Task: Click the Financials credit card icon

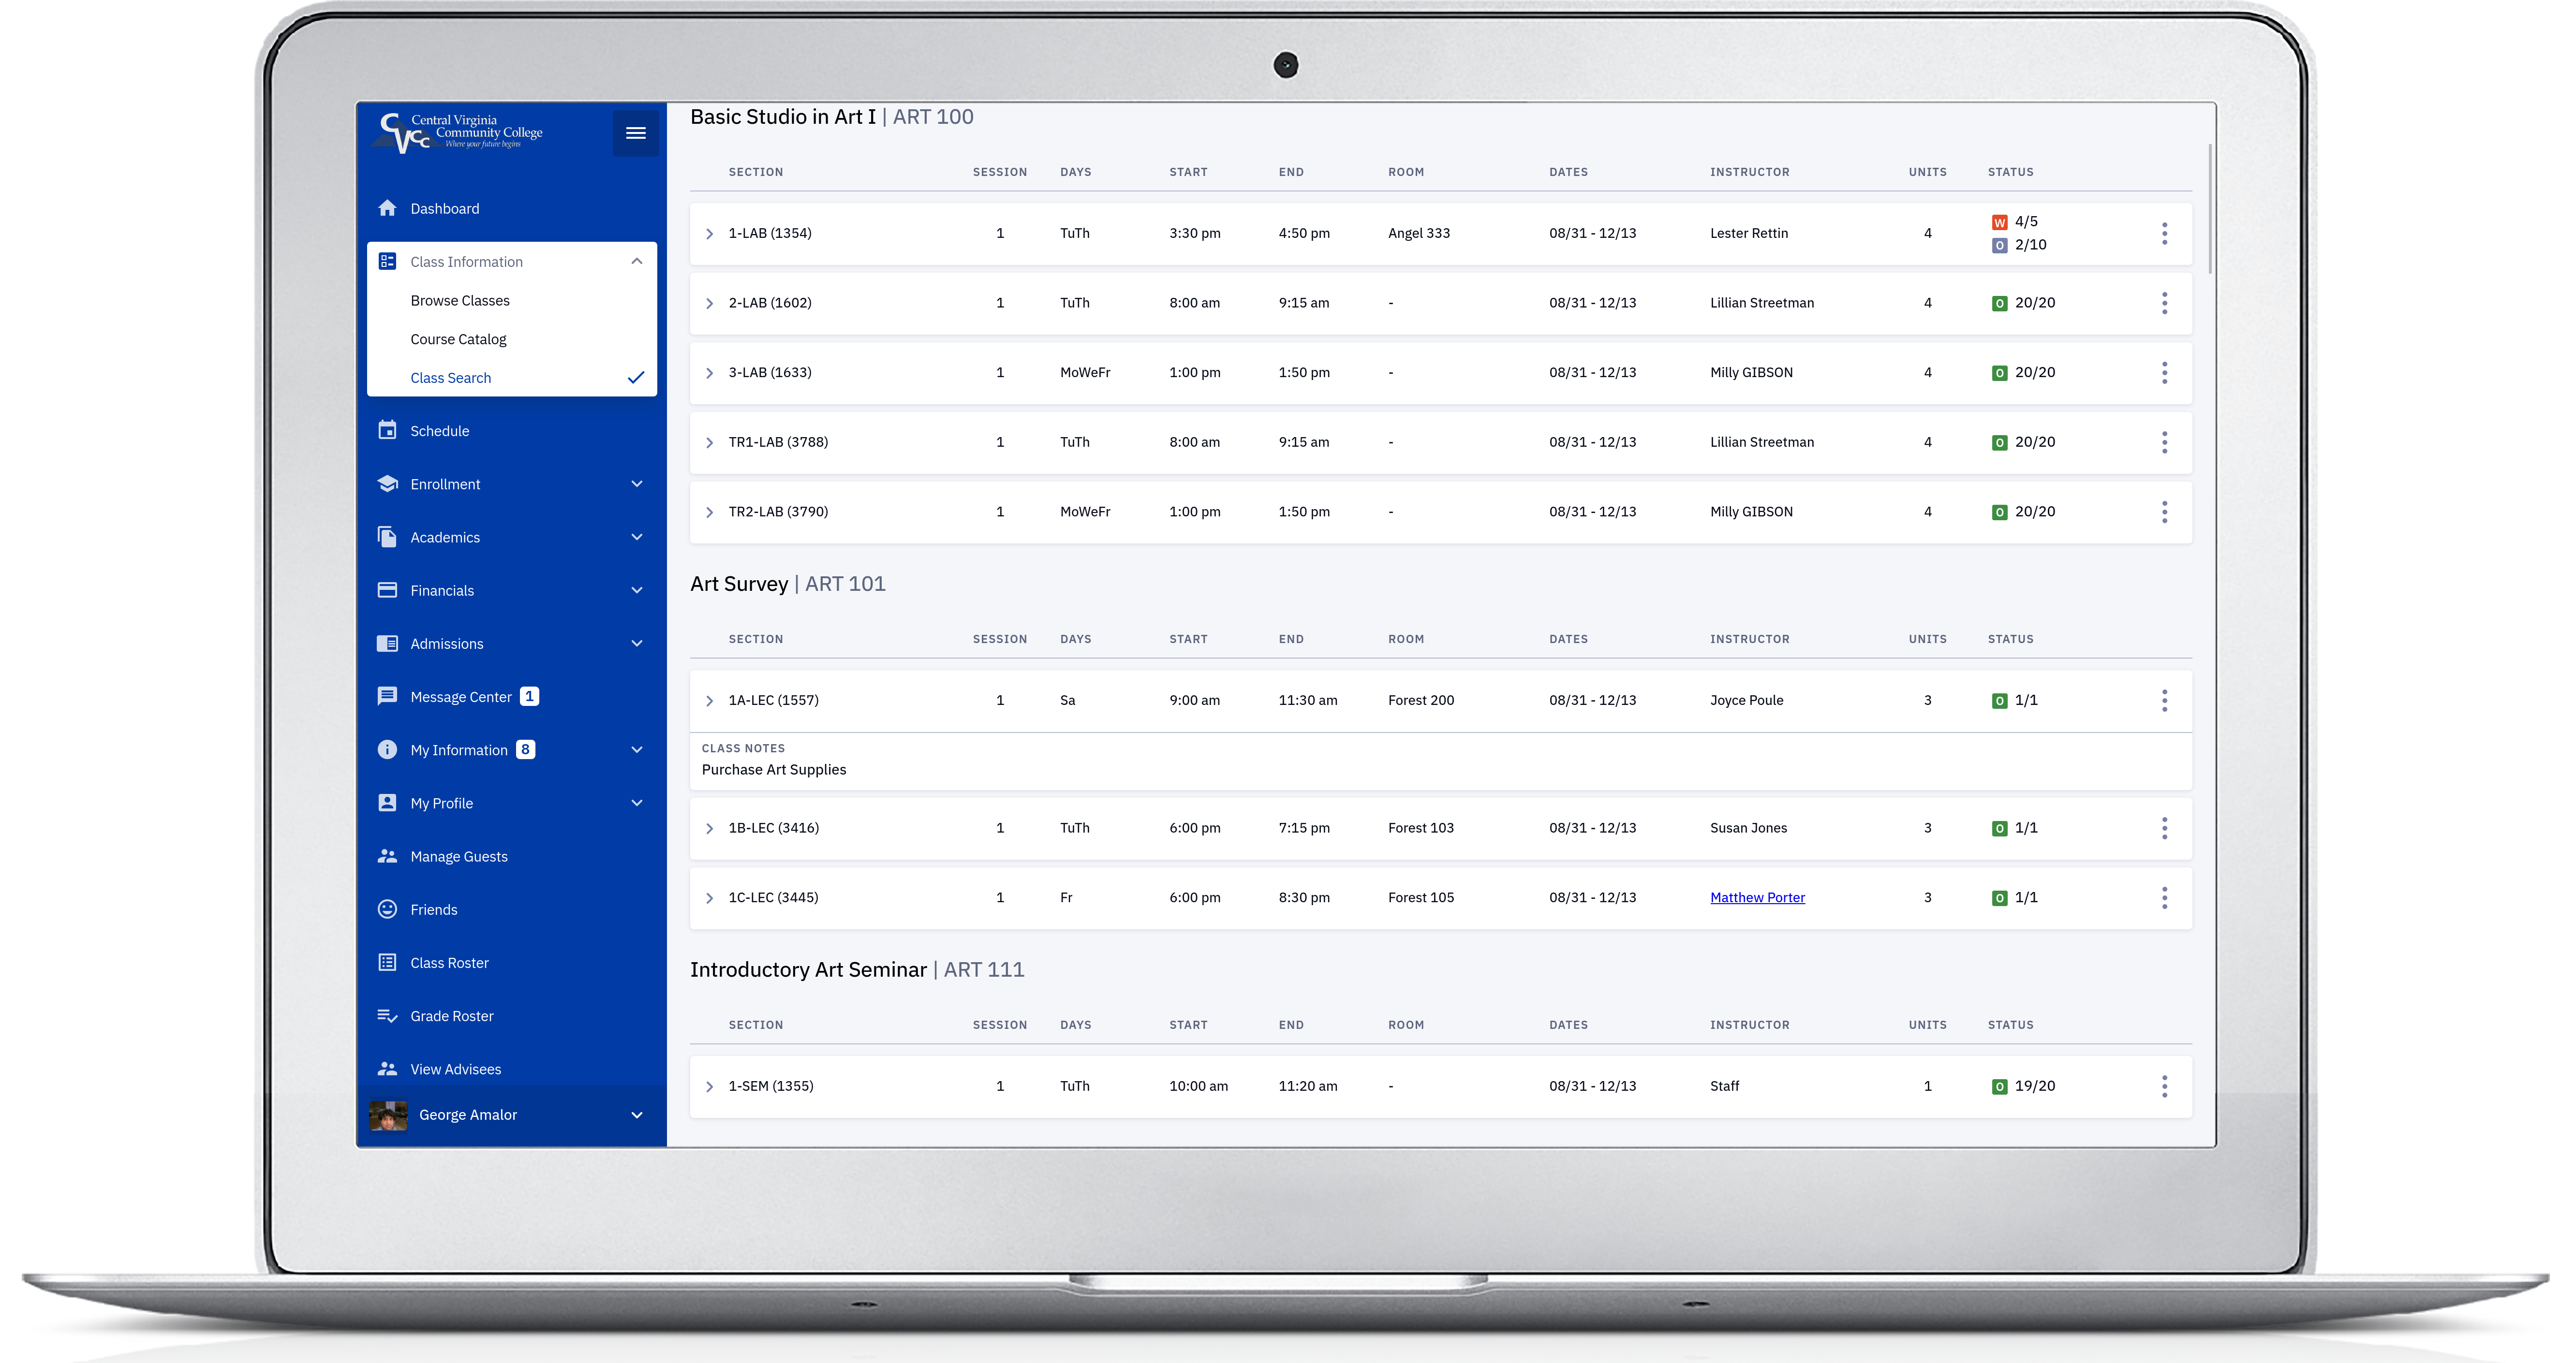Action: point(387,590)
